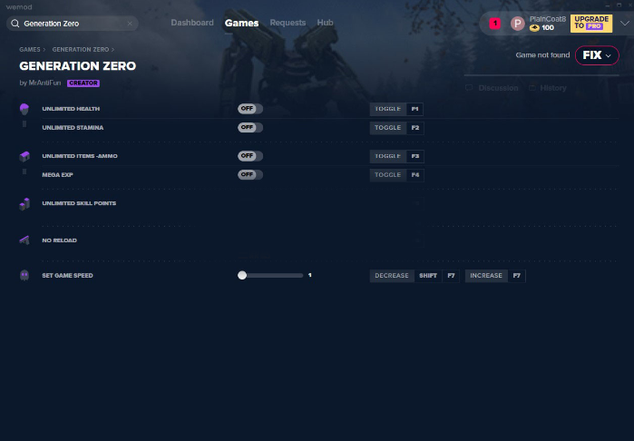Click the player health category icon

[24, 109]
